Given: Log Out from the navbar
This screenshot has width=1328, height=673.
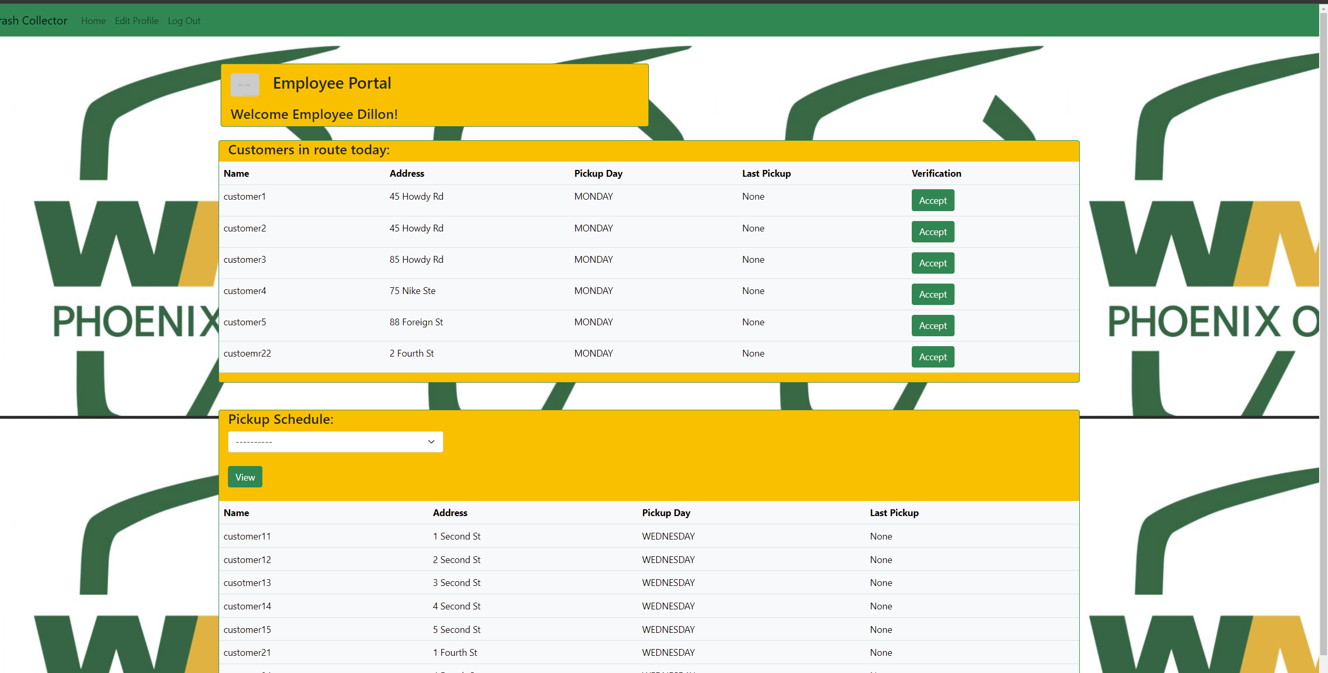Looking at the screenshot, I should tap(184, 21).
